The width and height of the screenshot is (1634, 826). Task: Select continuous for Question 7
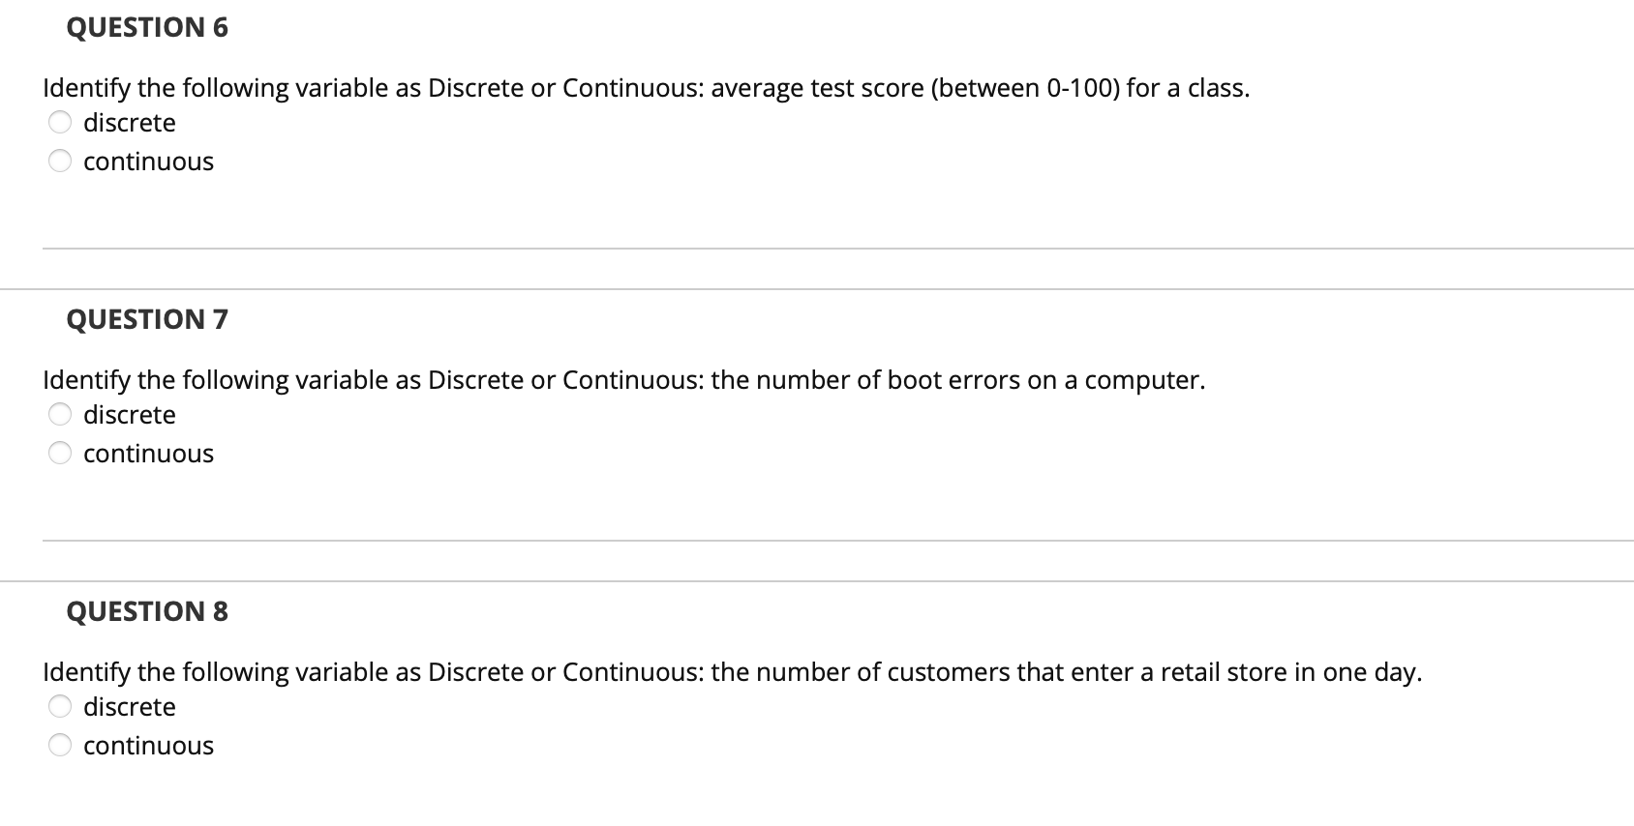click(60, 452)
